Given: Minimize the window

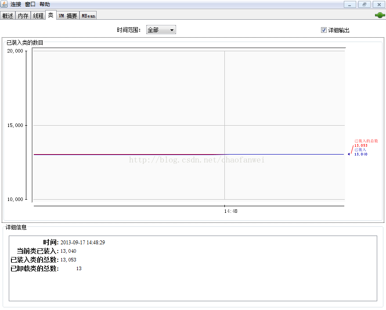Looking at the screenshot, I should 350,4.
